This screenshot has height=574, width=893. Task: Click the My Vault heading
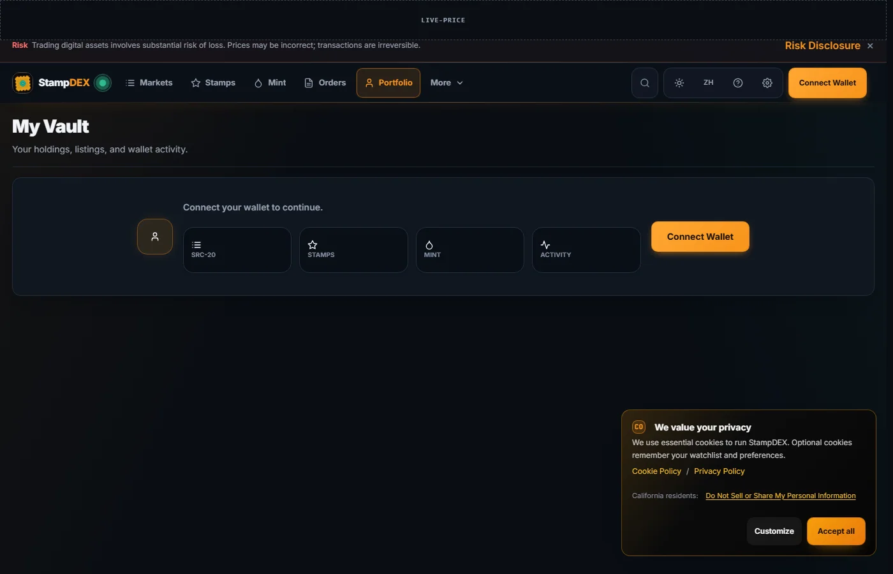coord(50,126)
